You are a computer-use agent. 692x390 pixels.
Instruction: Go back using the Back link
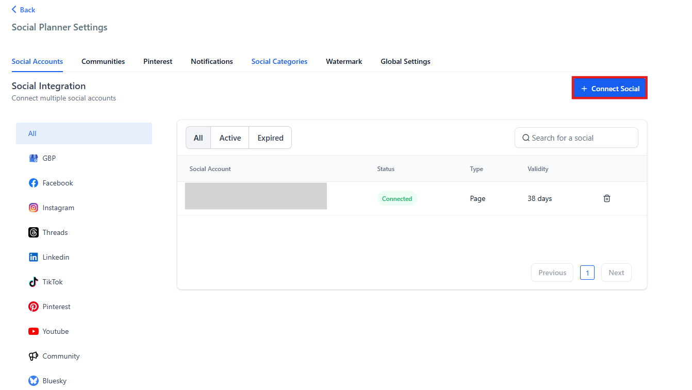(24, 10)
